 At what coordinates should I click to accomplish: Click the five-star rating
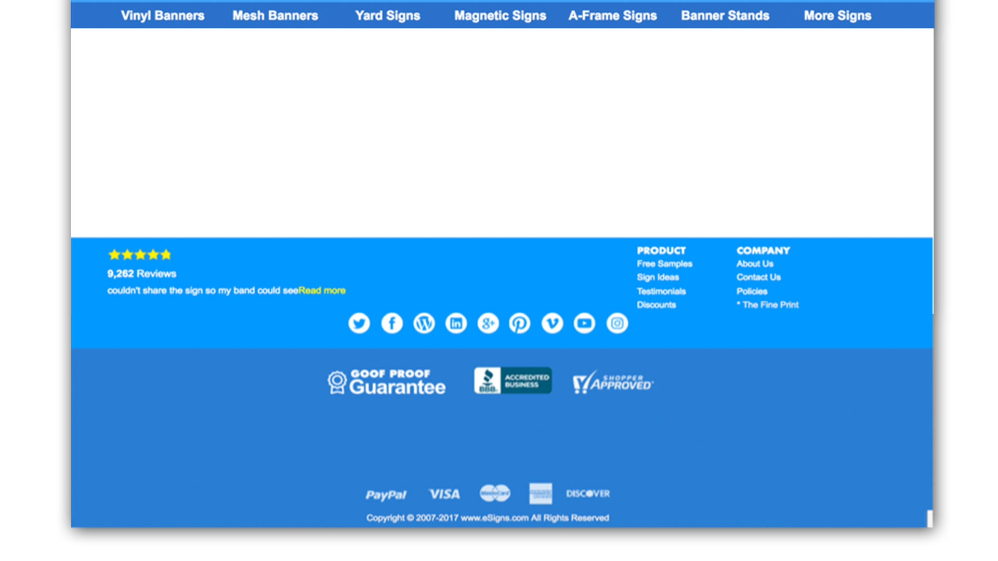(x=139, y=255)
